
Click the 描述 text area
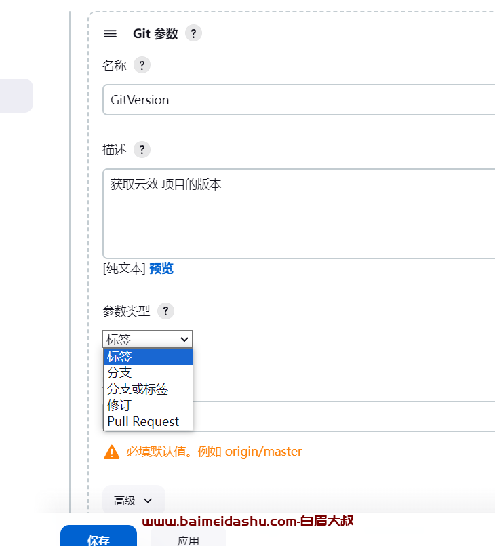tap(298, 214)
